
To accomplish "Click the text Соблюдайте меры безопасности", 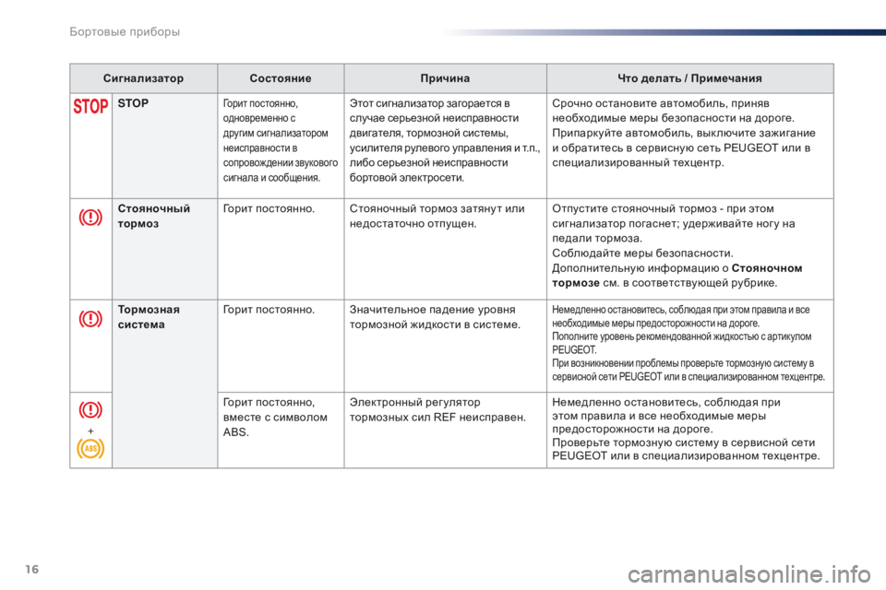I will pyautogui.click(x=642, y=254).
